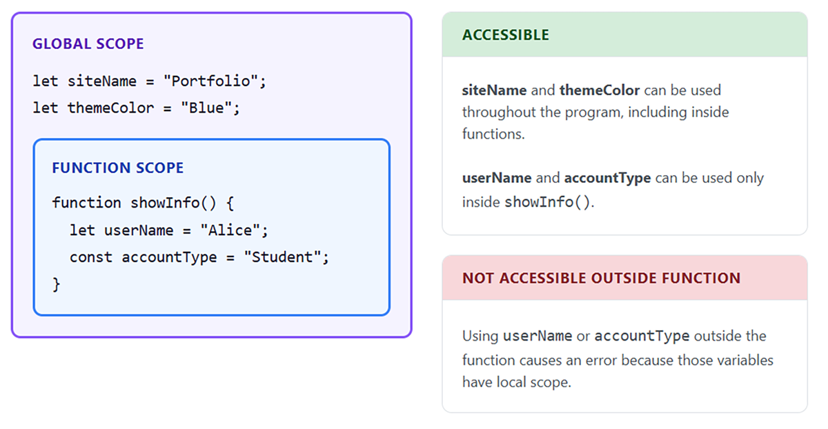Viewport: 828px width, 429px height.
Task: Click the let userName = "Alice"; line
Action: pos(168,230)
